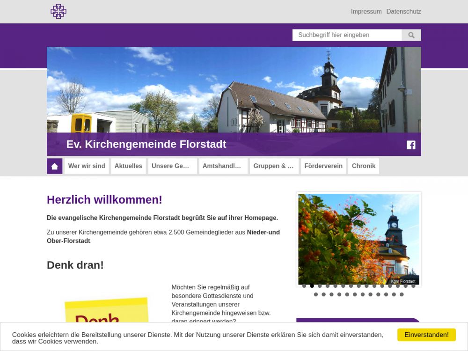Click the church tower slideshow image
Screen dimensions: 468x351
358,239
